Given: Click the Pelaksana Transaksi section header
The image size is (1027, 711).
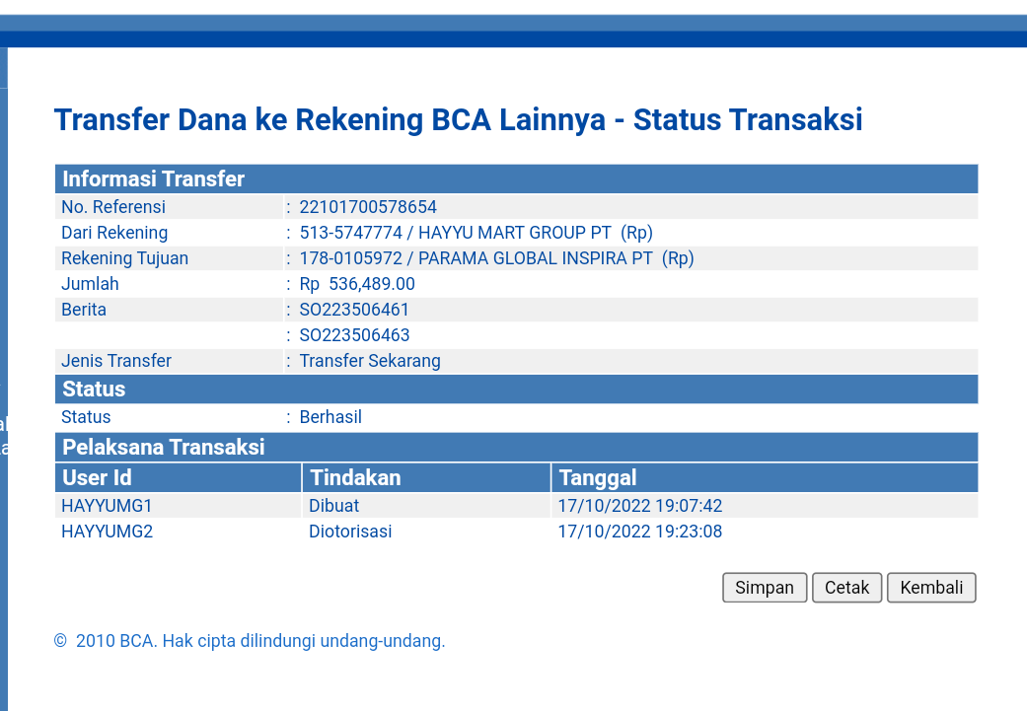Looking at the screenshot, I should (x=164, y=447).
